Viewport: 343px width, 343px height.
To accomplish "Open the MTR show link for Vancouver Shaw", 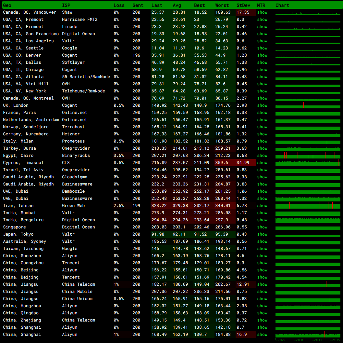I will (x=262, y=12).
